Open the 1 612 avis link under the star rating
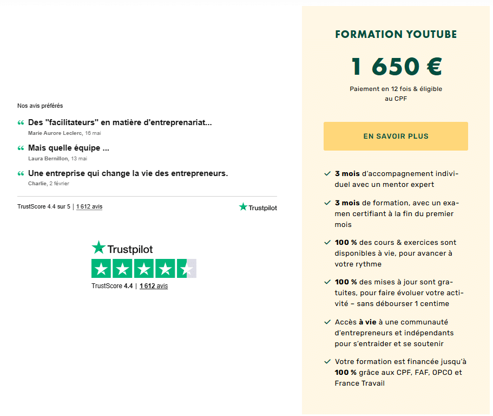 [154, 285]
